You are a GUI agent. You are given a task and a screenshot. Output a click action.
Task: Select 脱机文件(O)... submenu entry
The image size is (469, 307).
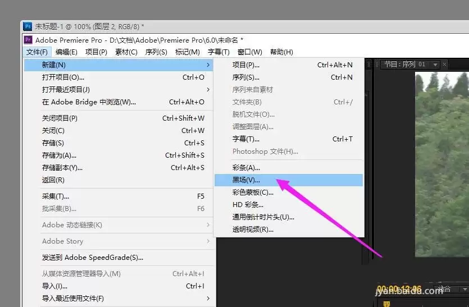(x=289, y=114)
